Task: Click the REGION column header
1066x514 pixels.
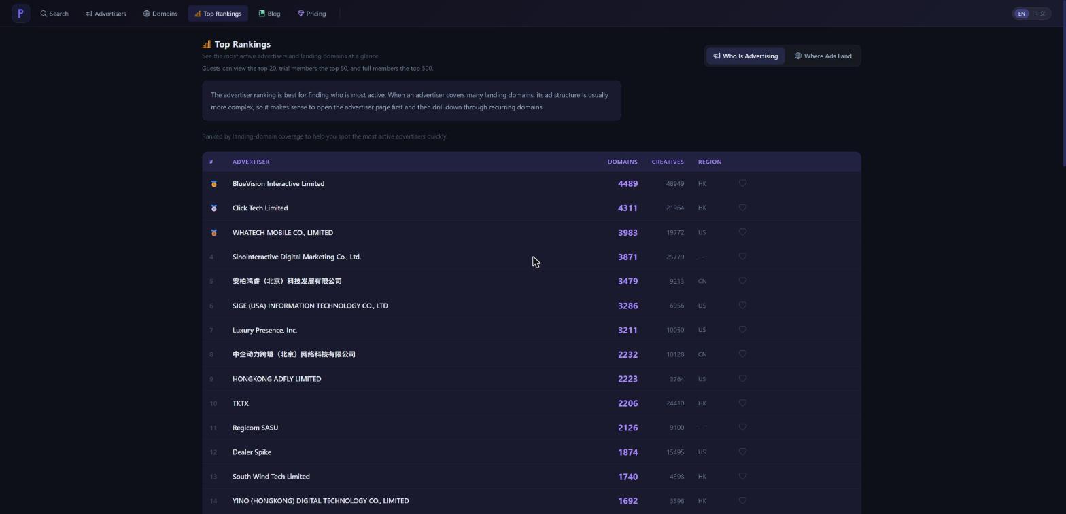Action: (709, 162)
